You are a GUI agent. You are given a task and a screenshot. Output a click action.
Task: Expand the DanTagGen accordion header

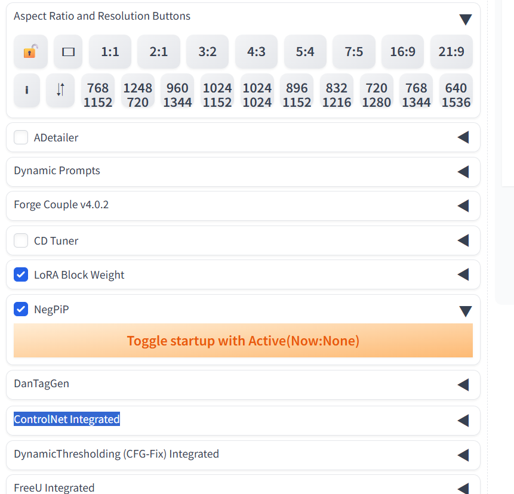[463, 385]
